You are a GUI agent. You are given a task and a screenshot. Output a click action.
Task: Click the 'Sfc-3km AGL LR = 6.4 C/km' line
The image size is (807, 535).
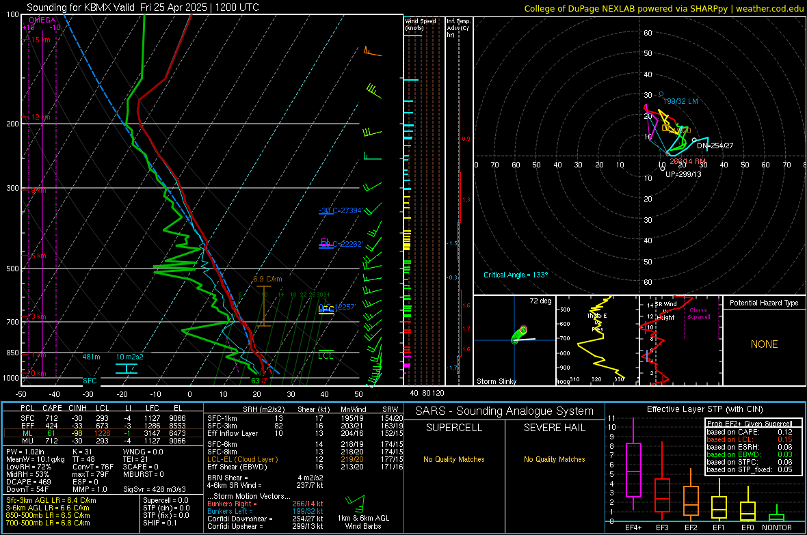51,500
